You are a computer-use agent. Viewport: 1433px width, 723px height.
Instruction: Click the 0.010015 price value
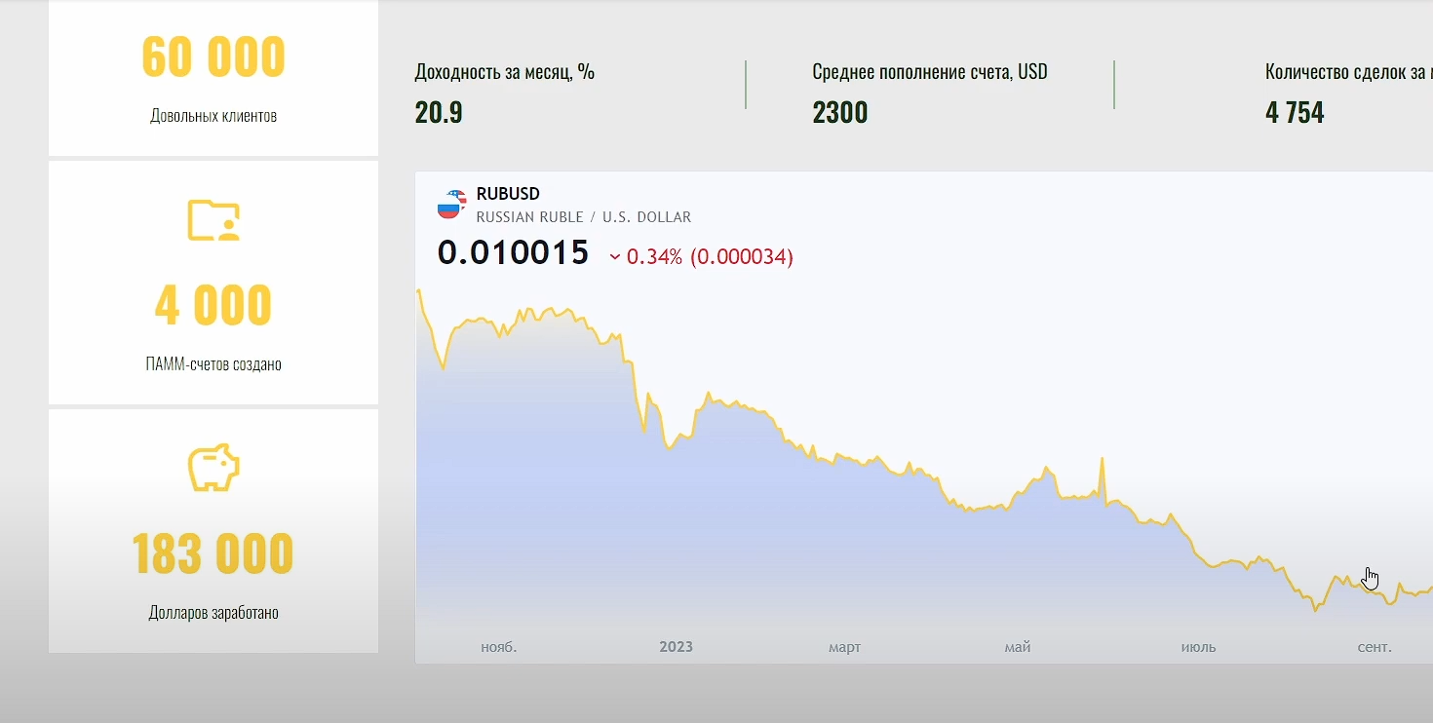(x=513, y=253)
